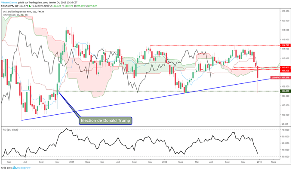
Task: Click the 2018 label on time axis
Action: click(164, 162)
